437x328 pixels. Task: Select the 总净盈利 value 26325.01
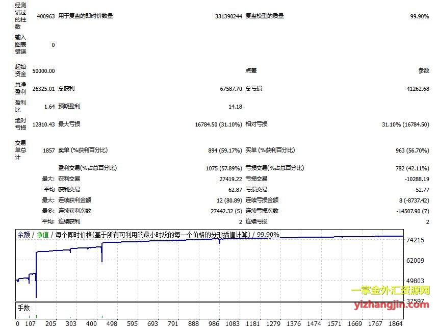pos(43,88)
